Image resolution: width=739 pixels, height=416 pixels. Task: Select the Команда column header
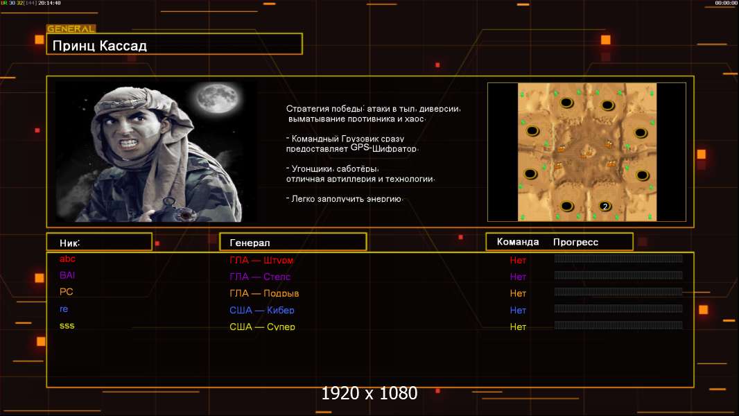point(517,242)
